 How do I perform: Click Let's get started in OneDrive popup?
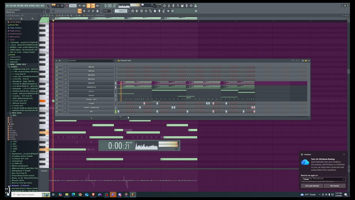(x=312, y=186)
